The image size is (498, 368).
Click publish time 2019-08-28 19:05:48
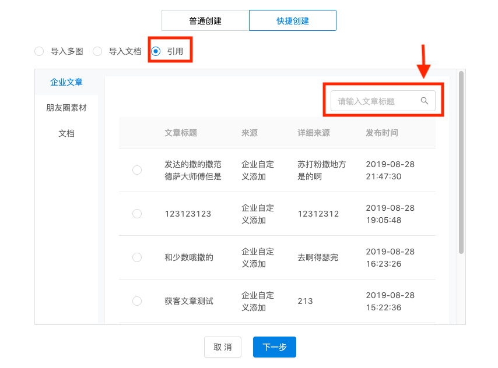[390, 214]
